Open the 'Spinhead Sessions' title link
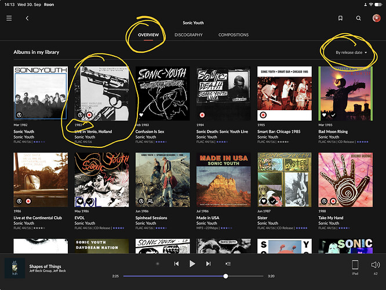This screenshot has height=290, width=386. point(151,218)
